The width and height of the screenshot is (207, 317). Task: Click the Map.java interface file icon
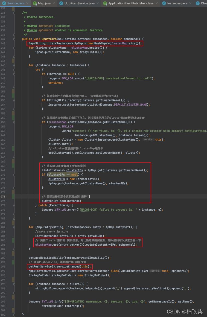click(35, 3)
